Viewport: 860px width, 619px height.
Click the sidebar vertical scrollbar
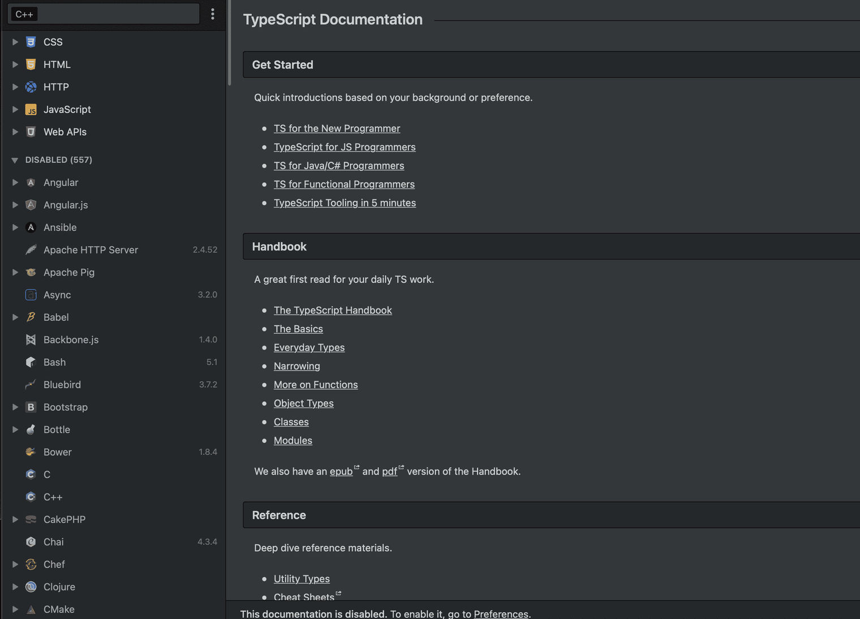click(229, 42)
